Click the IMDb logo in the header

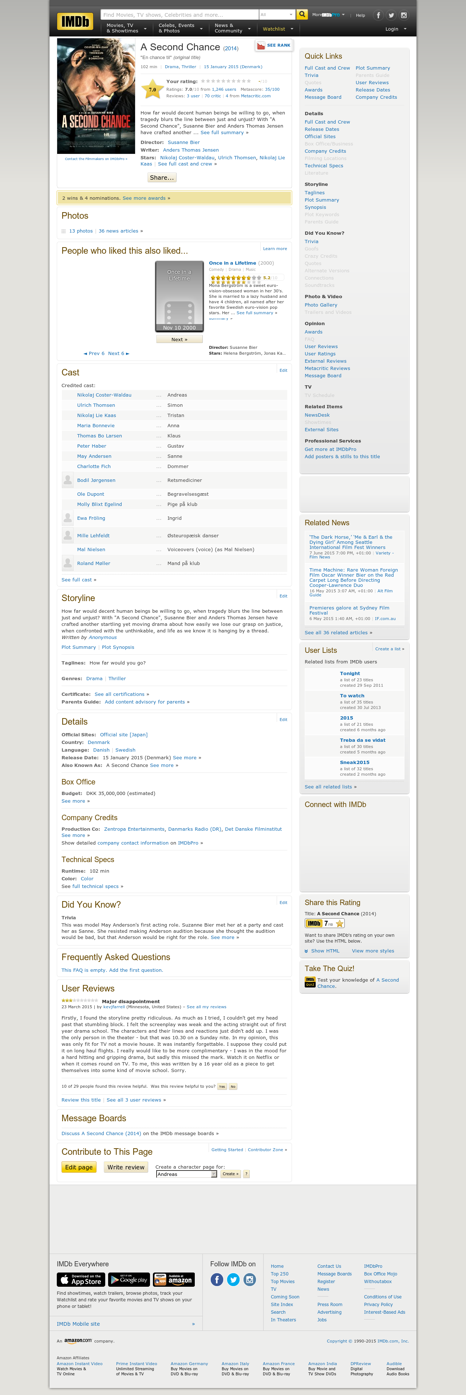point(75,22)
